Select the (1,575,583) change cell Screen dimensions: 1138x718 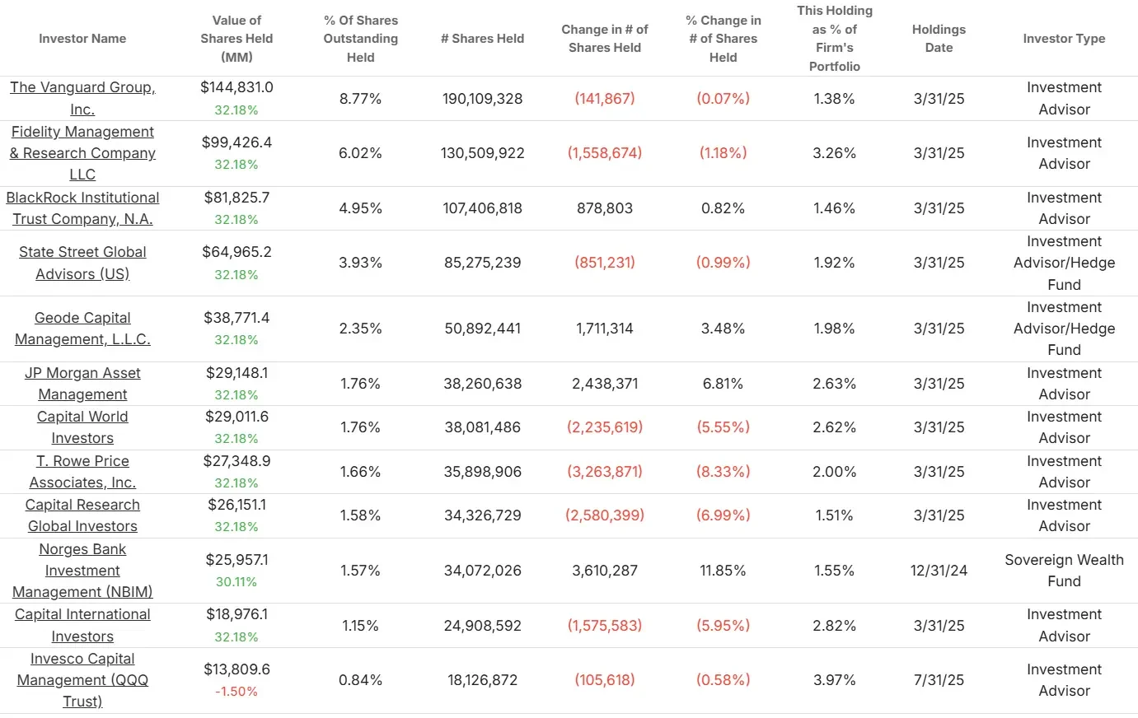605,625
